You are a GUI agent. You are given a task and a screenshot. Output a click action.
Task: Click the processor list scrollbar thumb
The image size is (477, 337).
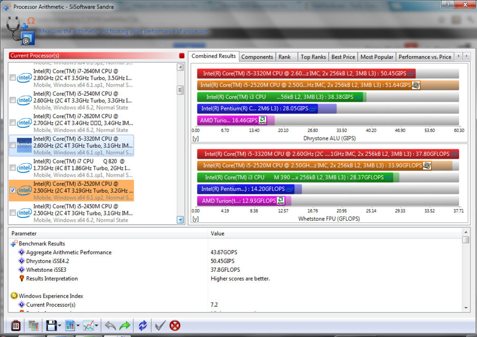(180, 90)
